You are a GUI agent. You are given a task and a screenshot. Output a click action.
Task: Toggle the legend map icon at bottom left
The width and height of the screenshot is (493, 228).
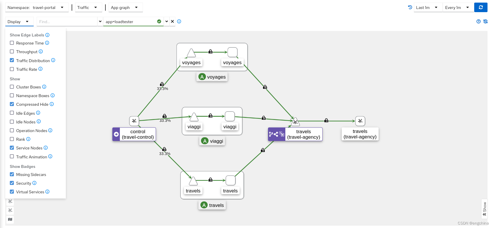coord(10,219)
